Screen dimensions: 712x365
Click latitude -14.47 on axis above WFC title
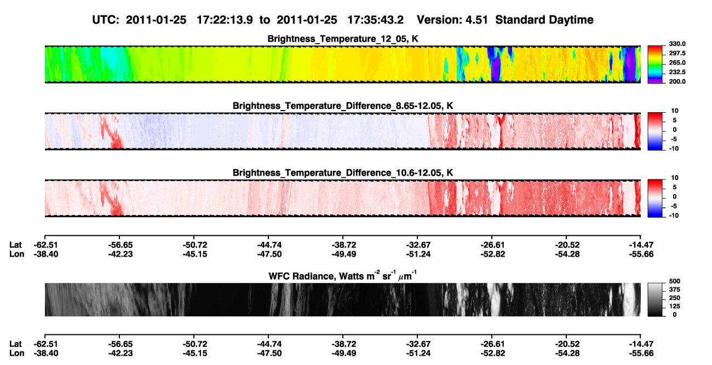tap(641, 245)
